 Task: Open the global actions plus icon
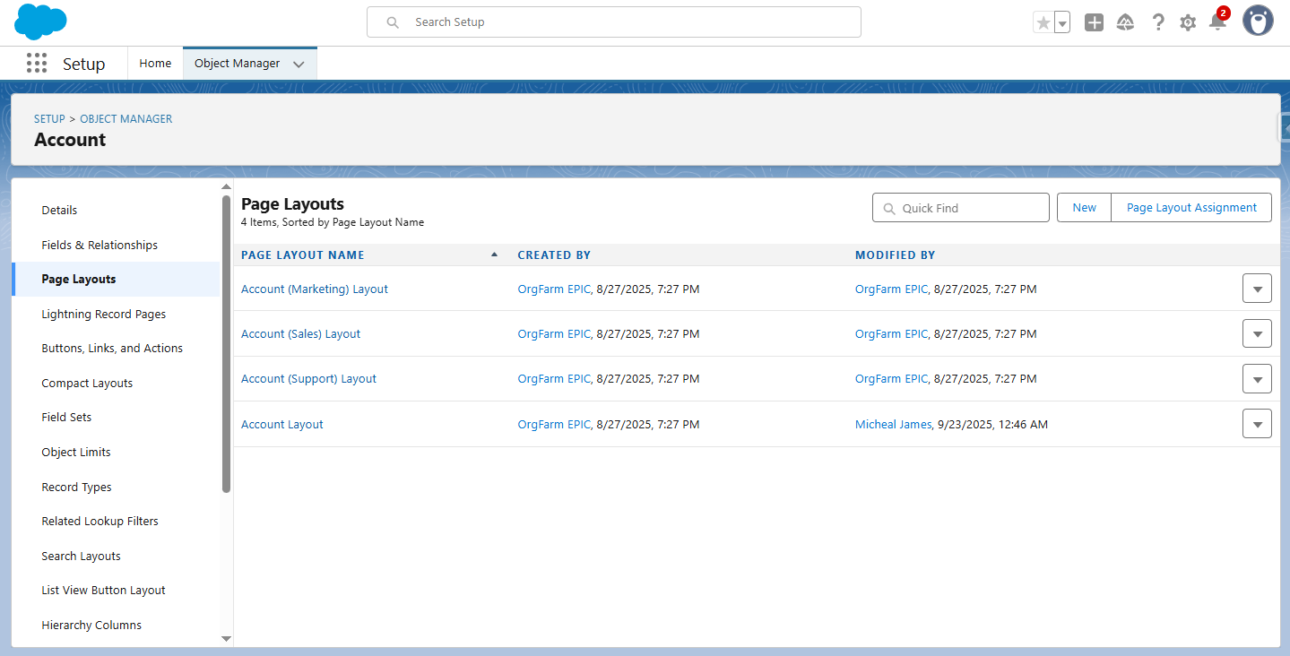[x=1094, y=22]
